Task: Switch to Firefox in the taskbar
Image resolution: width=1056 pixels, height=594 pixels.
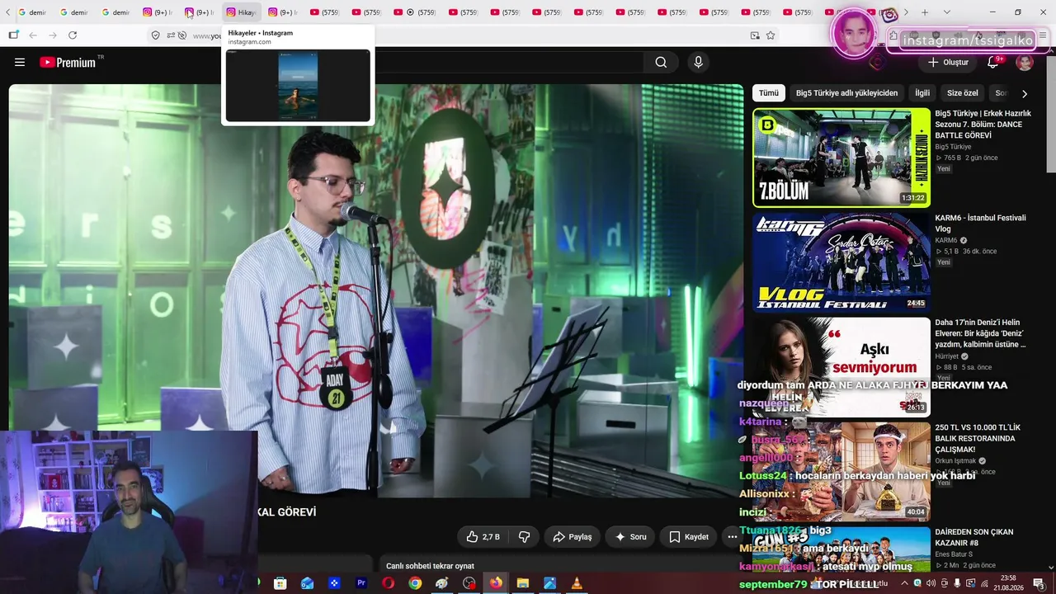Action: (496, 583)
